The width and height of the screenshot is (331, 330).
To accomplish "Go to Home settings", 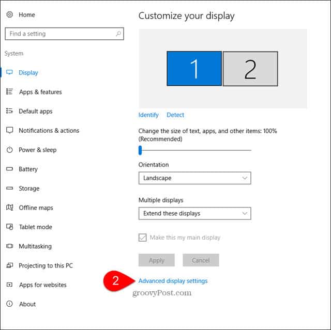I will point(27,15).
